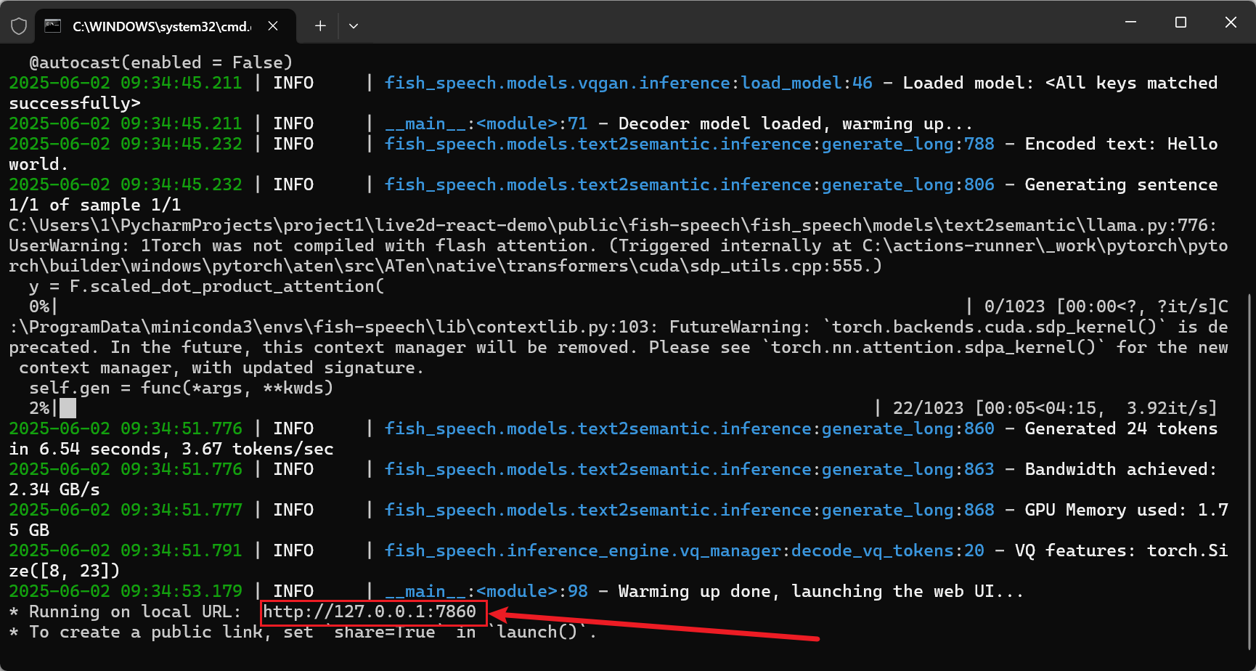Viewport: 1256px width, 671px height.
Task: Minimize the terminal window
Action: point(1130,22)
